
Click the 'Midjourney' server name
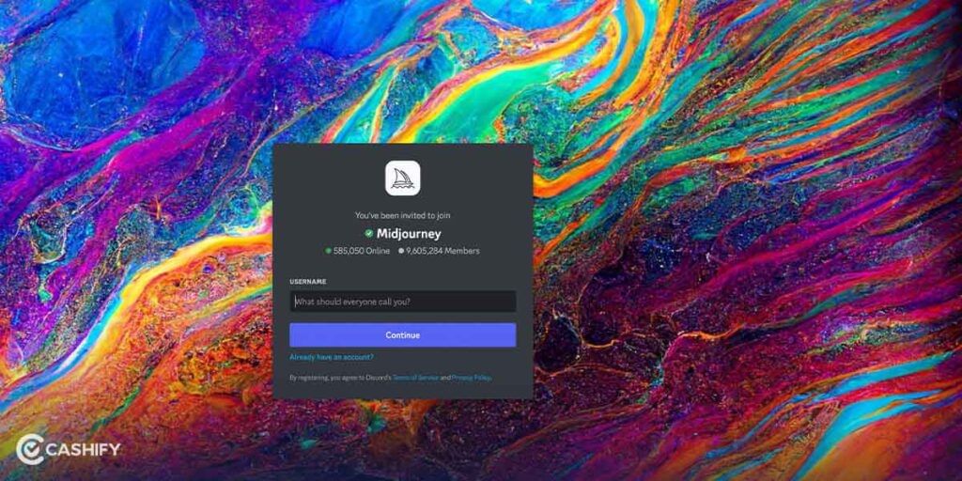coord(409,234)
